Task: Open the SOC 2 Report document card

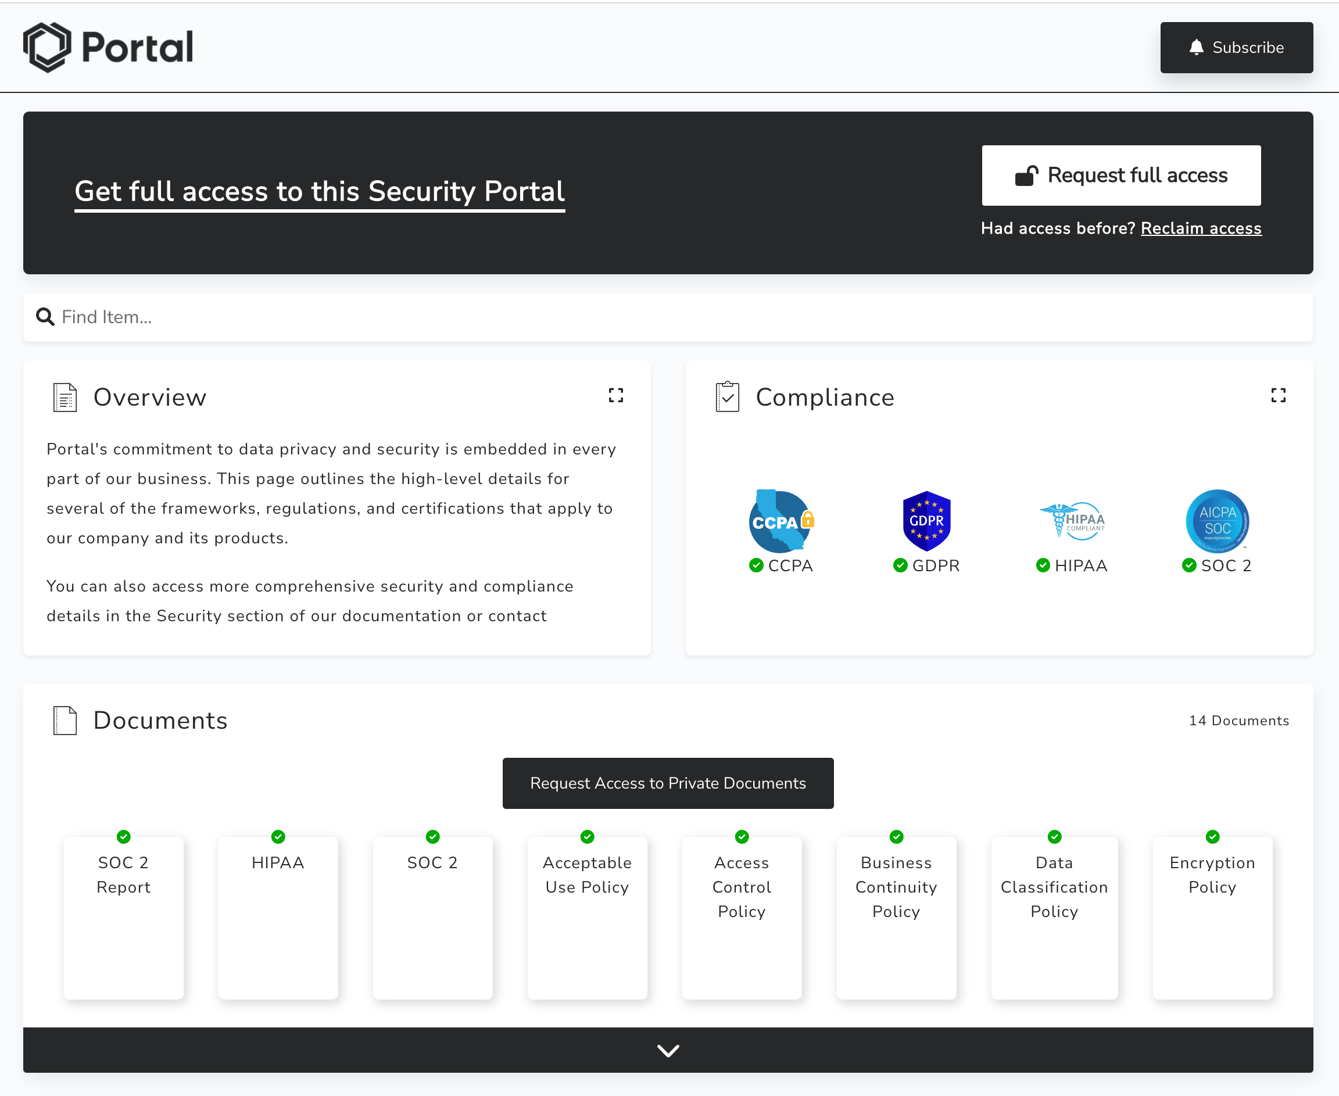Action: (x=124, y=916)
